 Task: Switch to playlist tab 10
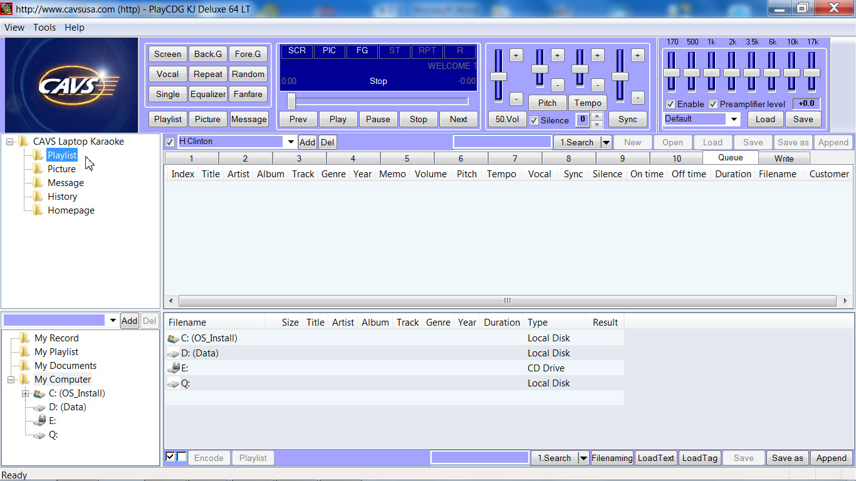(677, 158)
